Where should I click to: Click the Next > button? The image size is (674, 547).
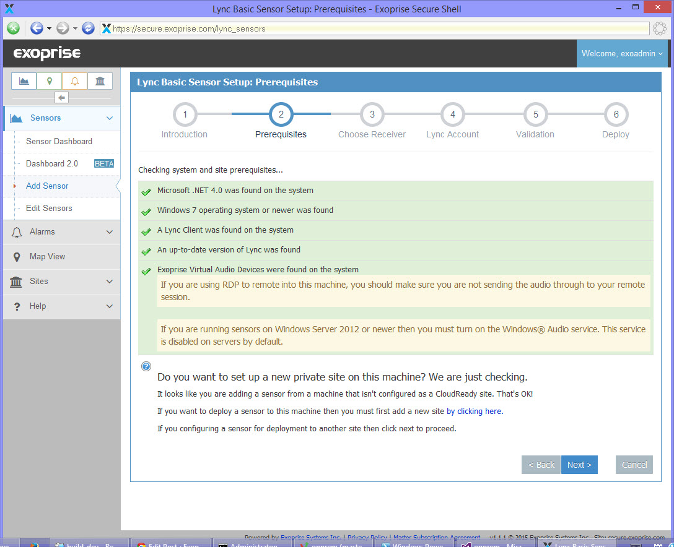(579, 465)
